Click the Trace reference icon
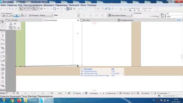This screenshot has width=183, height=103. click(x=55, y=9)
